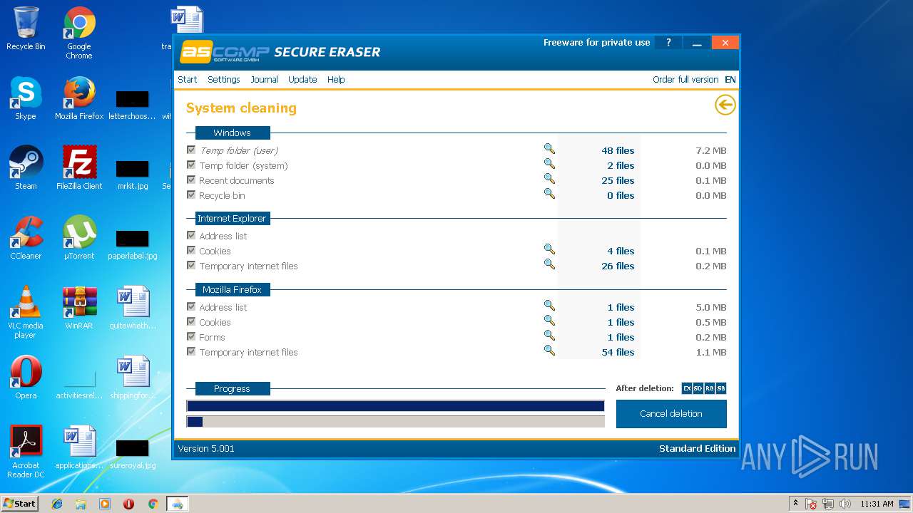The height and width of the screenshot is (513, 913).
Task: Preview files for Temp folder (user)
Action: [x=549, y=149]
